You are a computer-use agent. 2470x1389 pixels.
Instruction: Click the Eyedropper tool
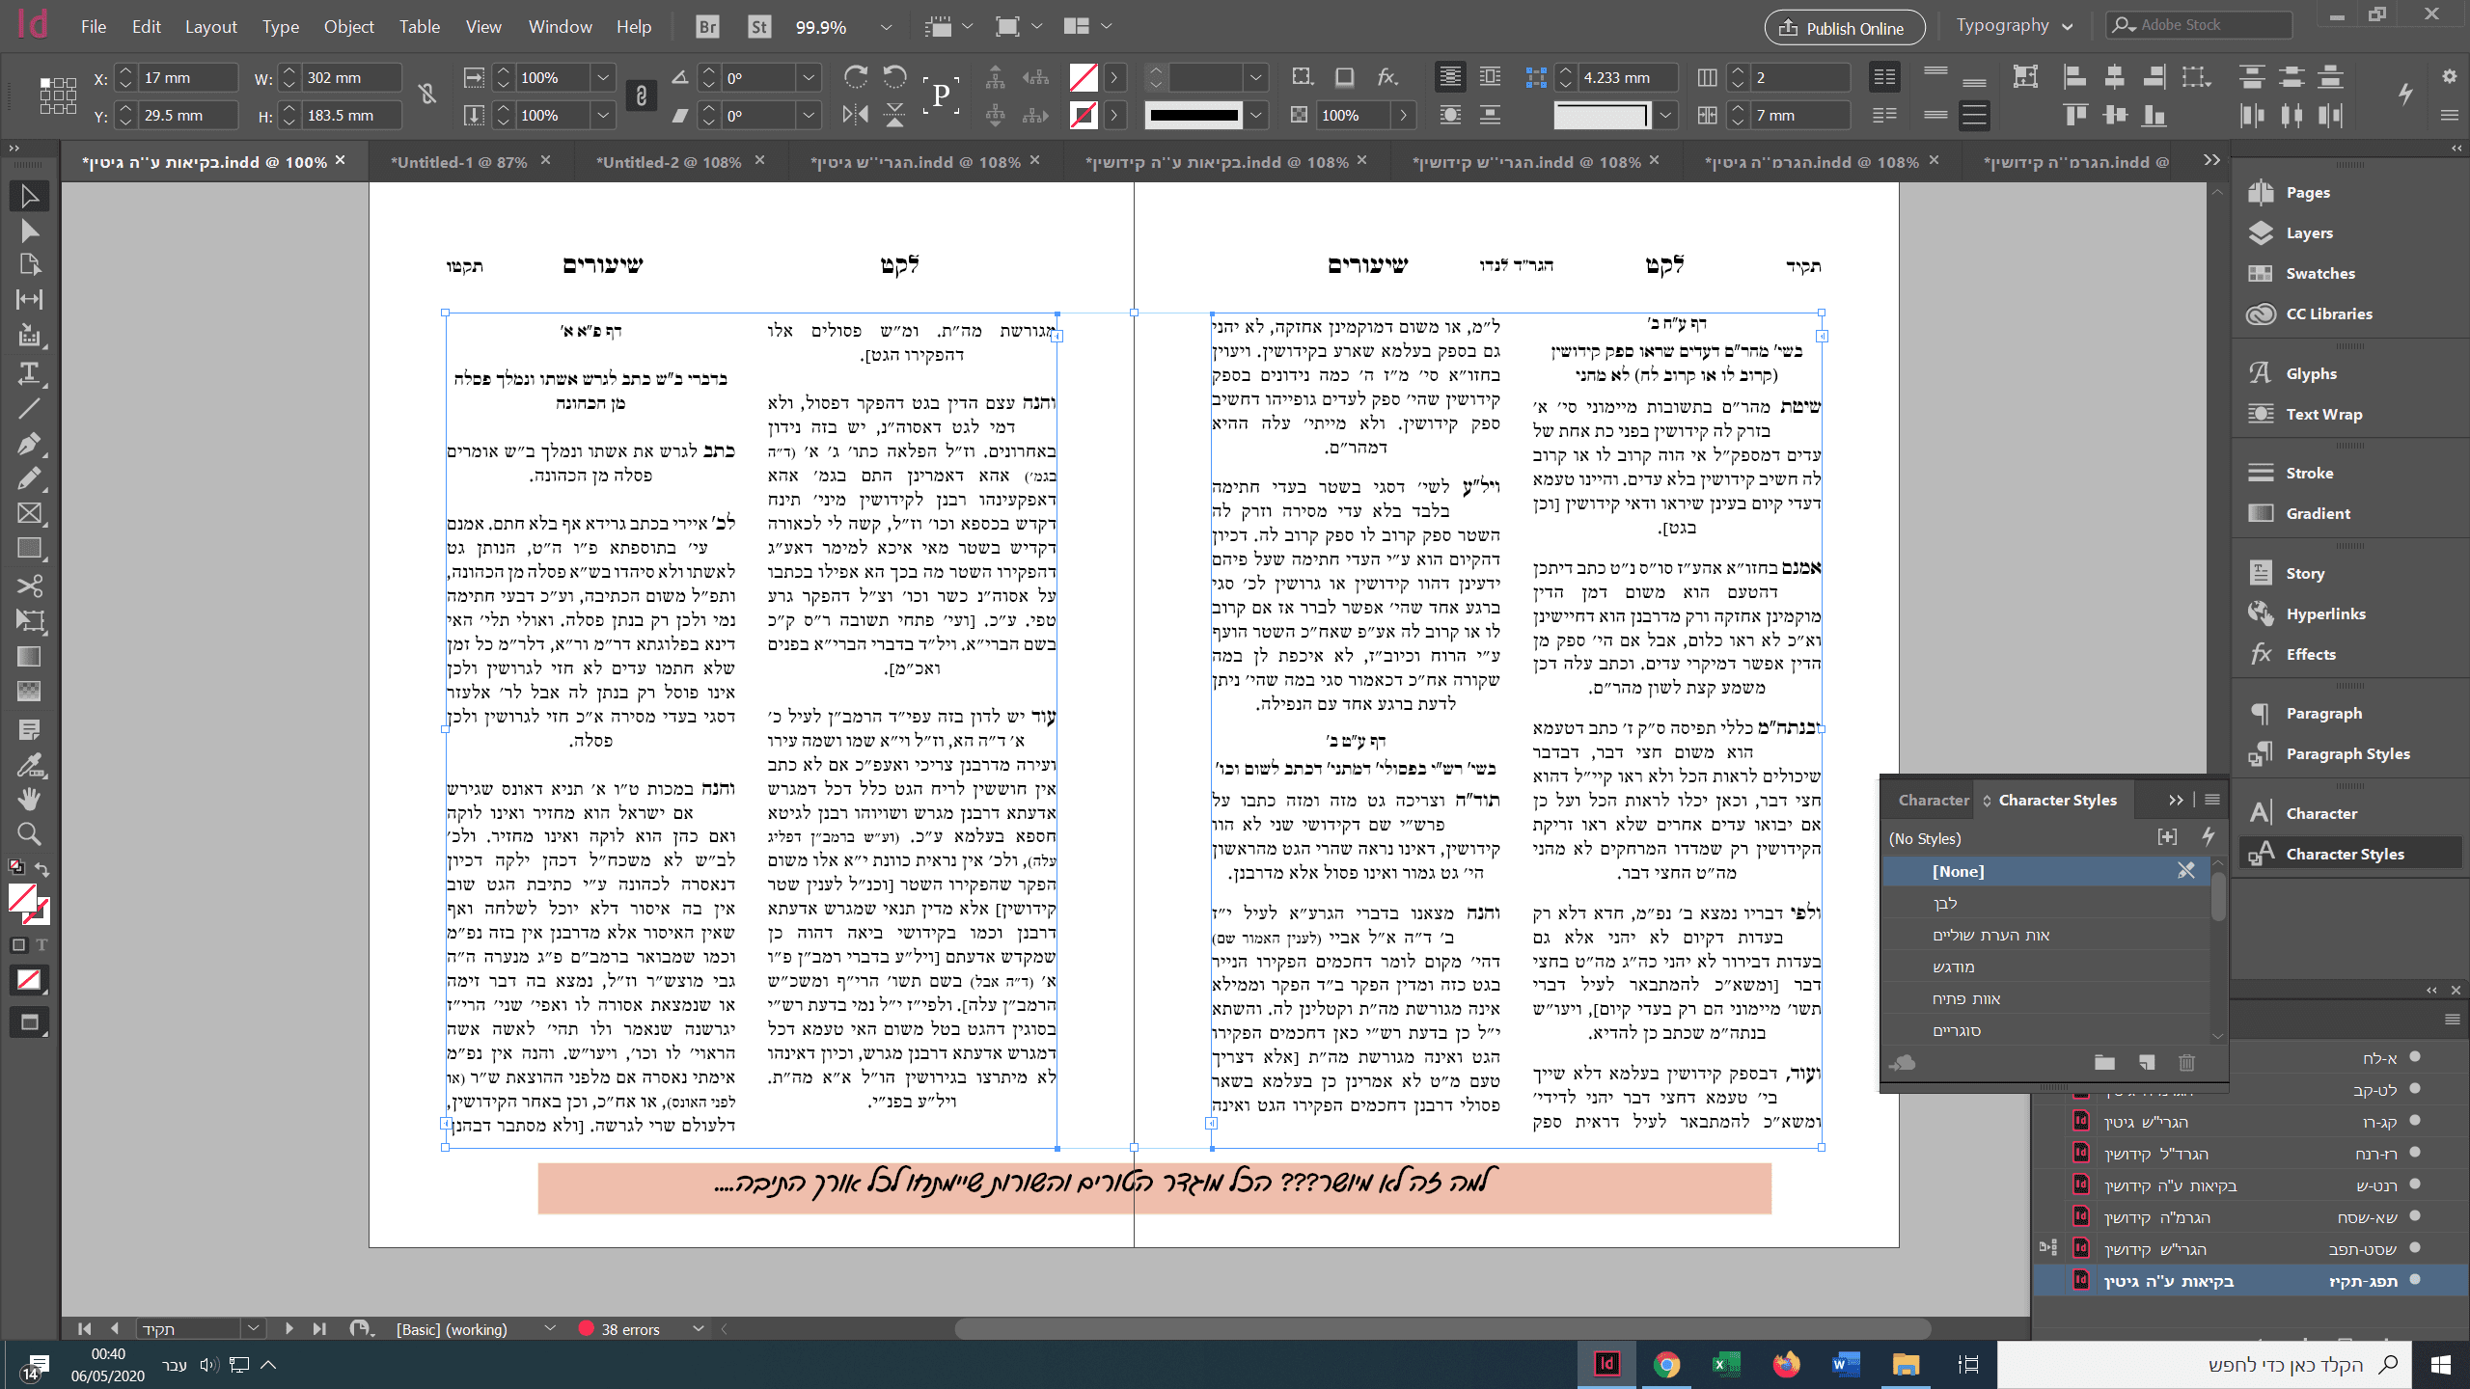[29, 766]
